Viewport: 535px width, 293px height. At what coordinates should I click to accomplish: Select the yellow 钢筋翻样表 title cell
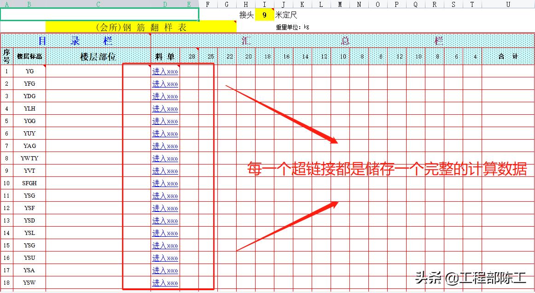click(141, 27)
